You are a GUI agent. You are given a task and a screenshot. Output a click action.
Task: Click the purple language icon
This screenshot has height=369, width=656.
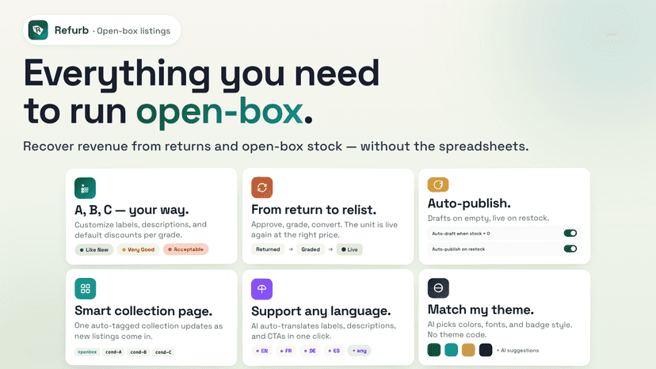coord(262,289)
